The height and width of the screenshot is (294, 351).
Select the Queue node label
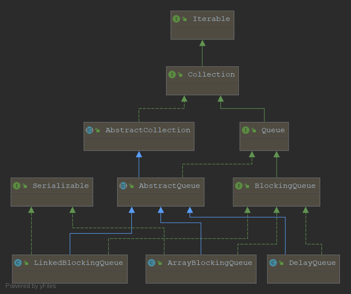(x=273, y=131)
